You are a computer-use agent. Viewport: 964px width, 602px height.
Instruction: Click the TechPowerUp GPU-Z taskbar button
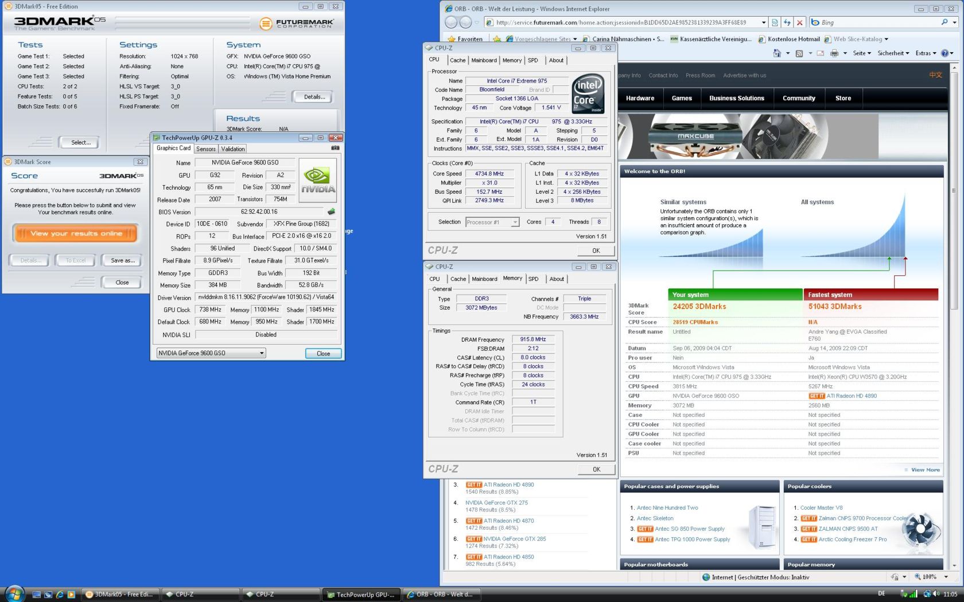point(360,595)
